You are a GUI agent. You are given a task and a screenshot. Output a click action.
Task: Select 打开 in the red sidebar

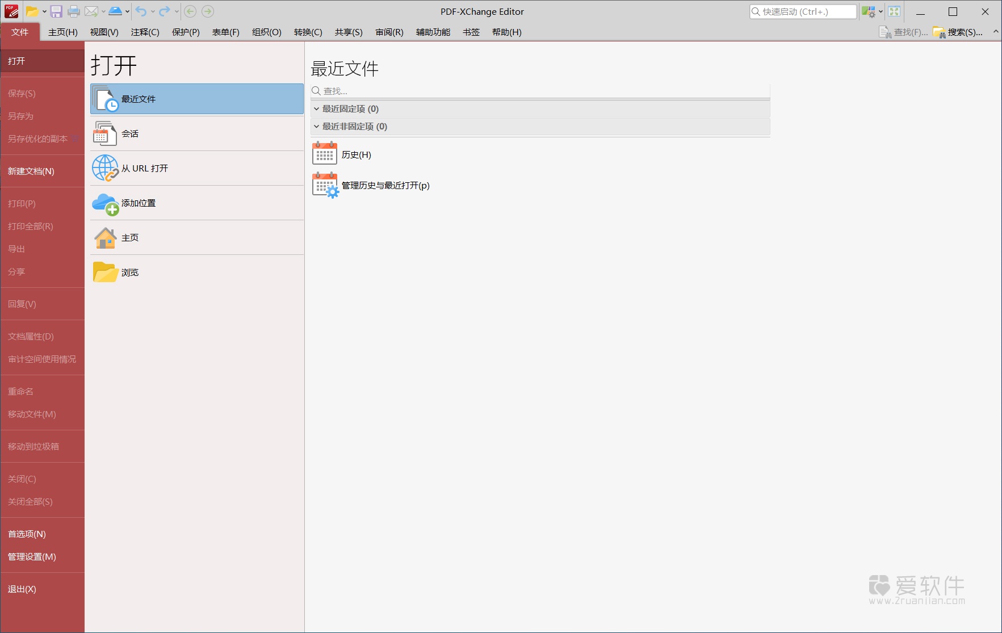43,61
